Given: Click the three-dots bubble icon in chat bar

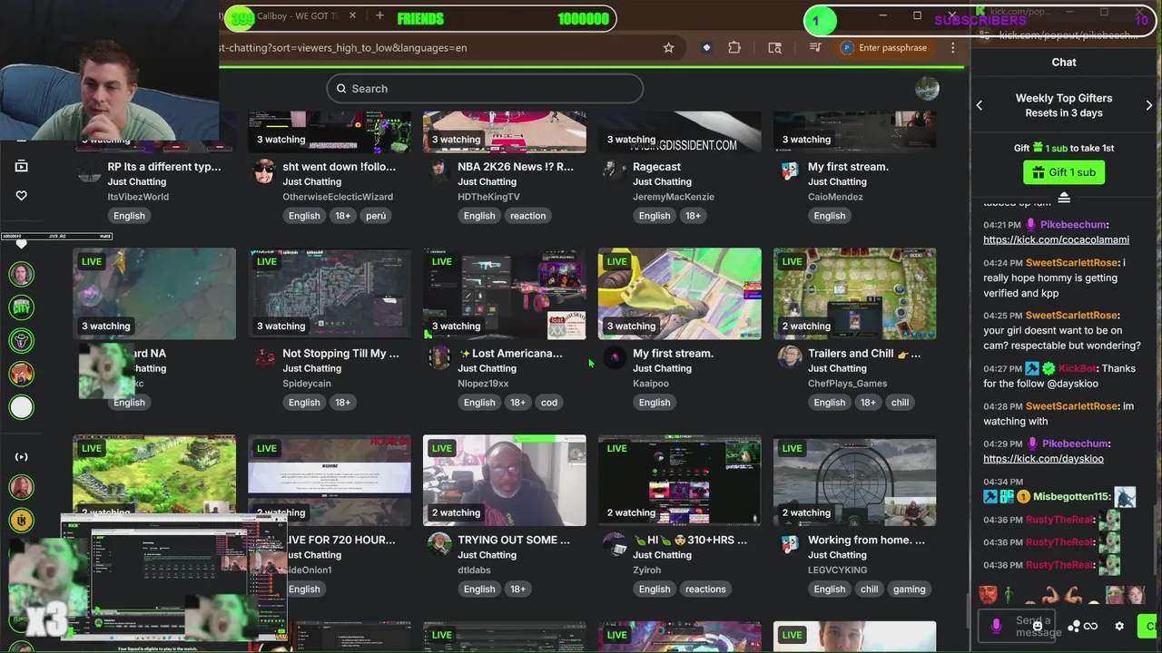Looking at the screenshot, I should 1074,626.
